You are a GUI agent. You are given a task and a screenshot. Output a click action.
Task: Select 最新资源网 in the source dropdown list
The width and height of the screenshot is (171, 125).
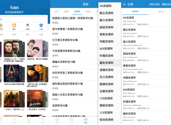pyautogui.click(x=106, y=63)
